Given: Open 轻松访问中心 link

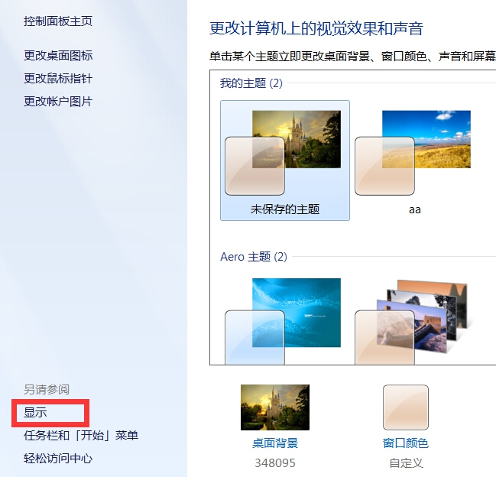Looking at the screenshot, I should click(x=58, y=459).
